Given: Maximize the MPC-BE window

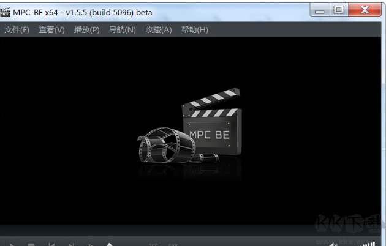Looking at the screenshot, I should pos(339,10).
